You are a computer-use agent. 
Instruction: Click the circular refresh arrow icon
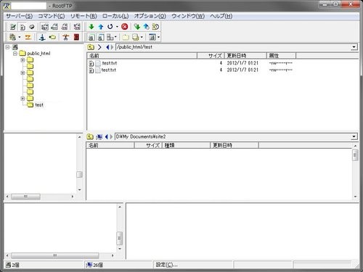point(110,27)
